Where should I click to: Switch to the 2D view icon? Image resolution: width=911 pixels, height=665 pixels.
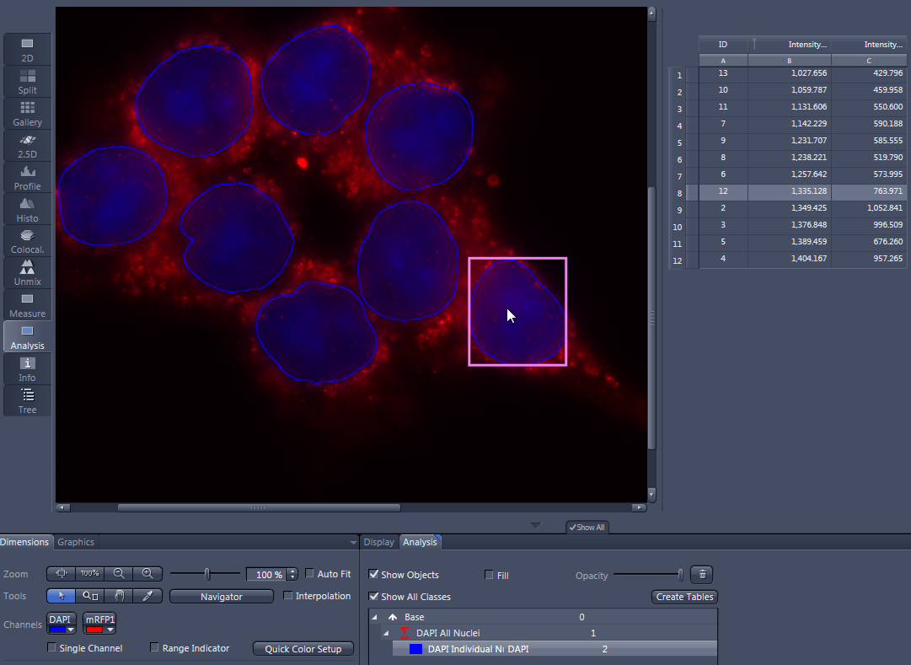(x=26, y=49)
